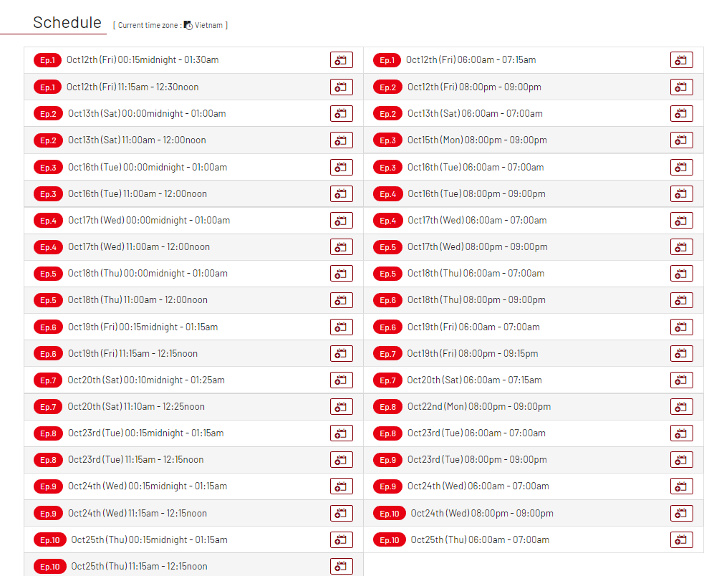Image resolution: width=709 pixels, height=576 pixels.
Task: Click the Schedule heading
Action: [67, 22]
